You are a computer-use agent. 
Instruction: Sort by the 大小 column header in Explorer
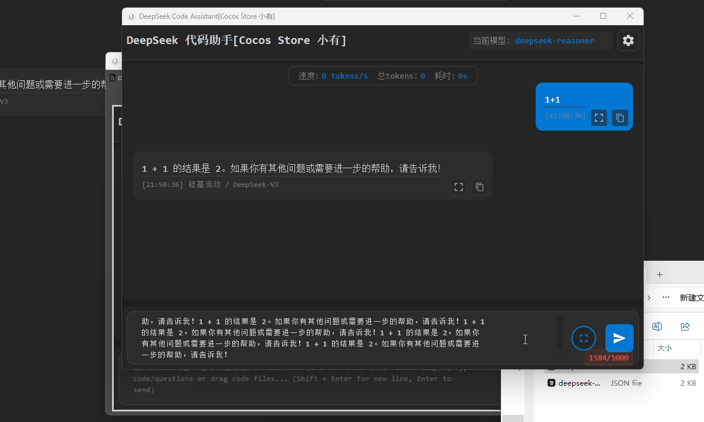pos(665,348)
